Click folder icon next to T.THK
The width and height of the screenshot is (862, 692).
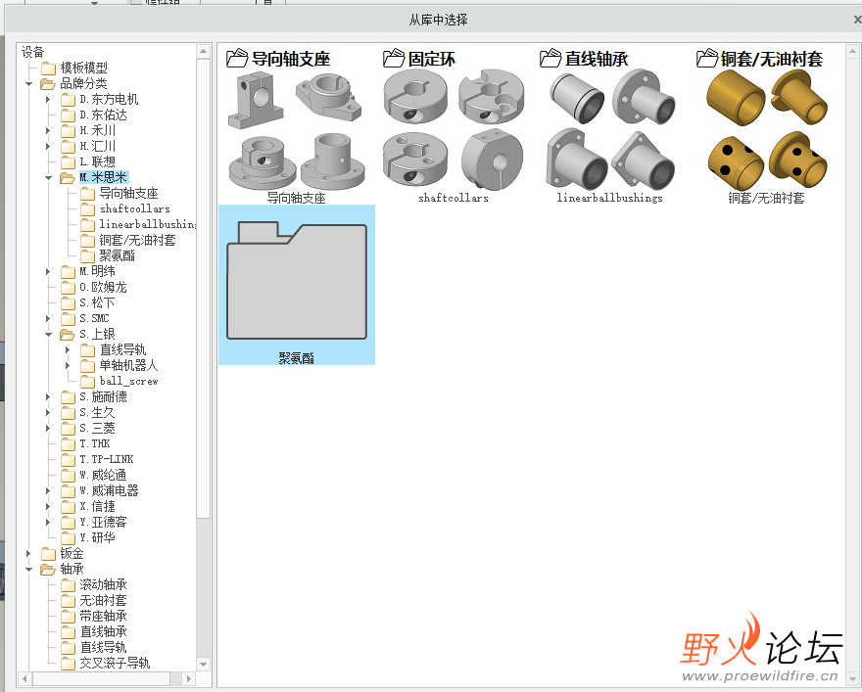point(69,443)
